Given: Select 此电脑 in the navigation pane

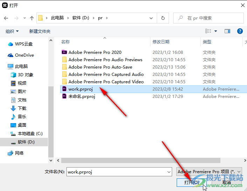Looking at the screenshot, I should (17, 66).
